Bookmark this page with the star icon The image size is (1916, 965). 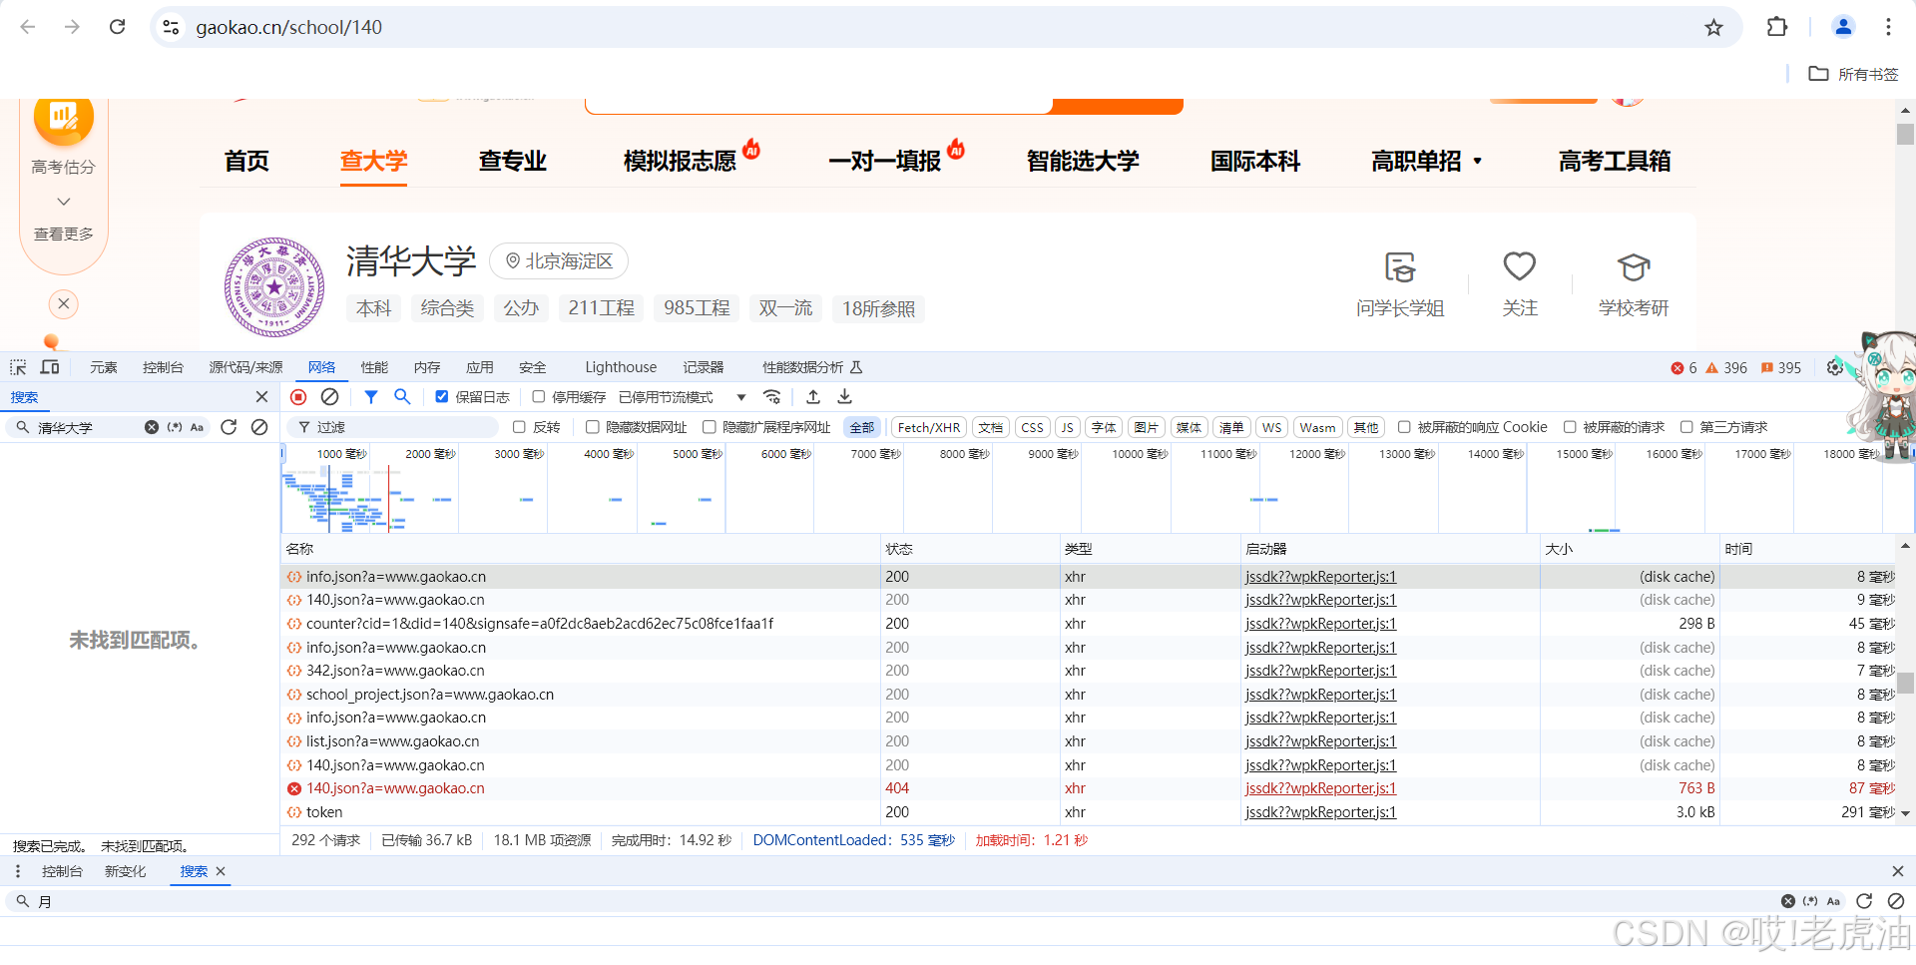1713,27
